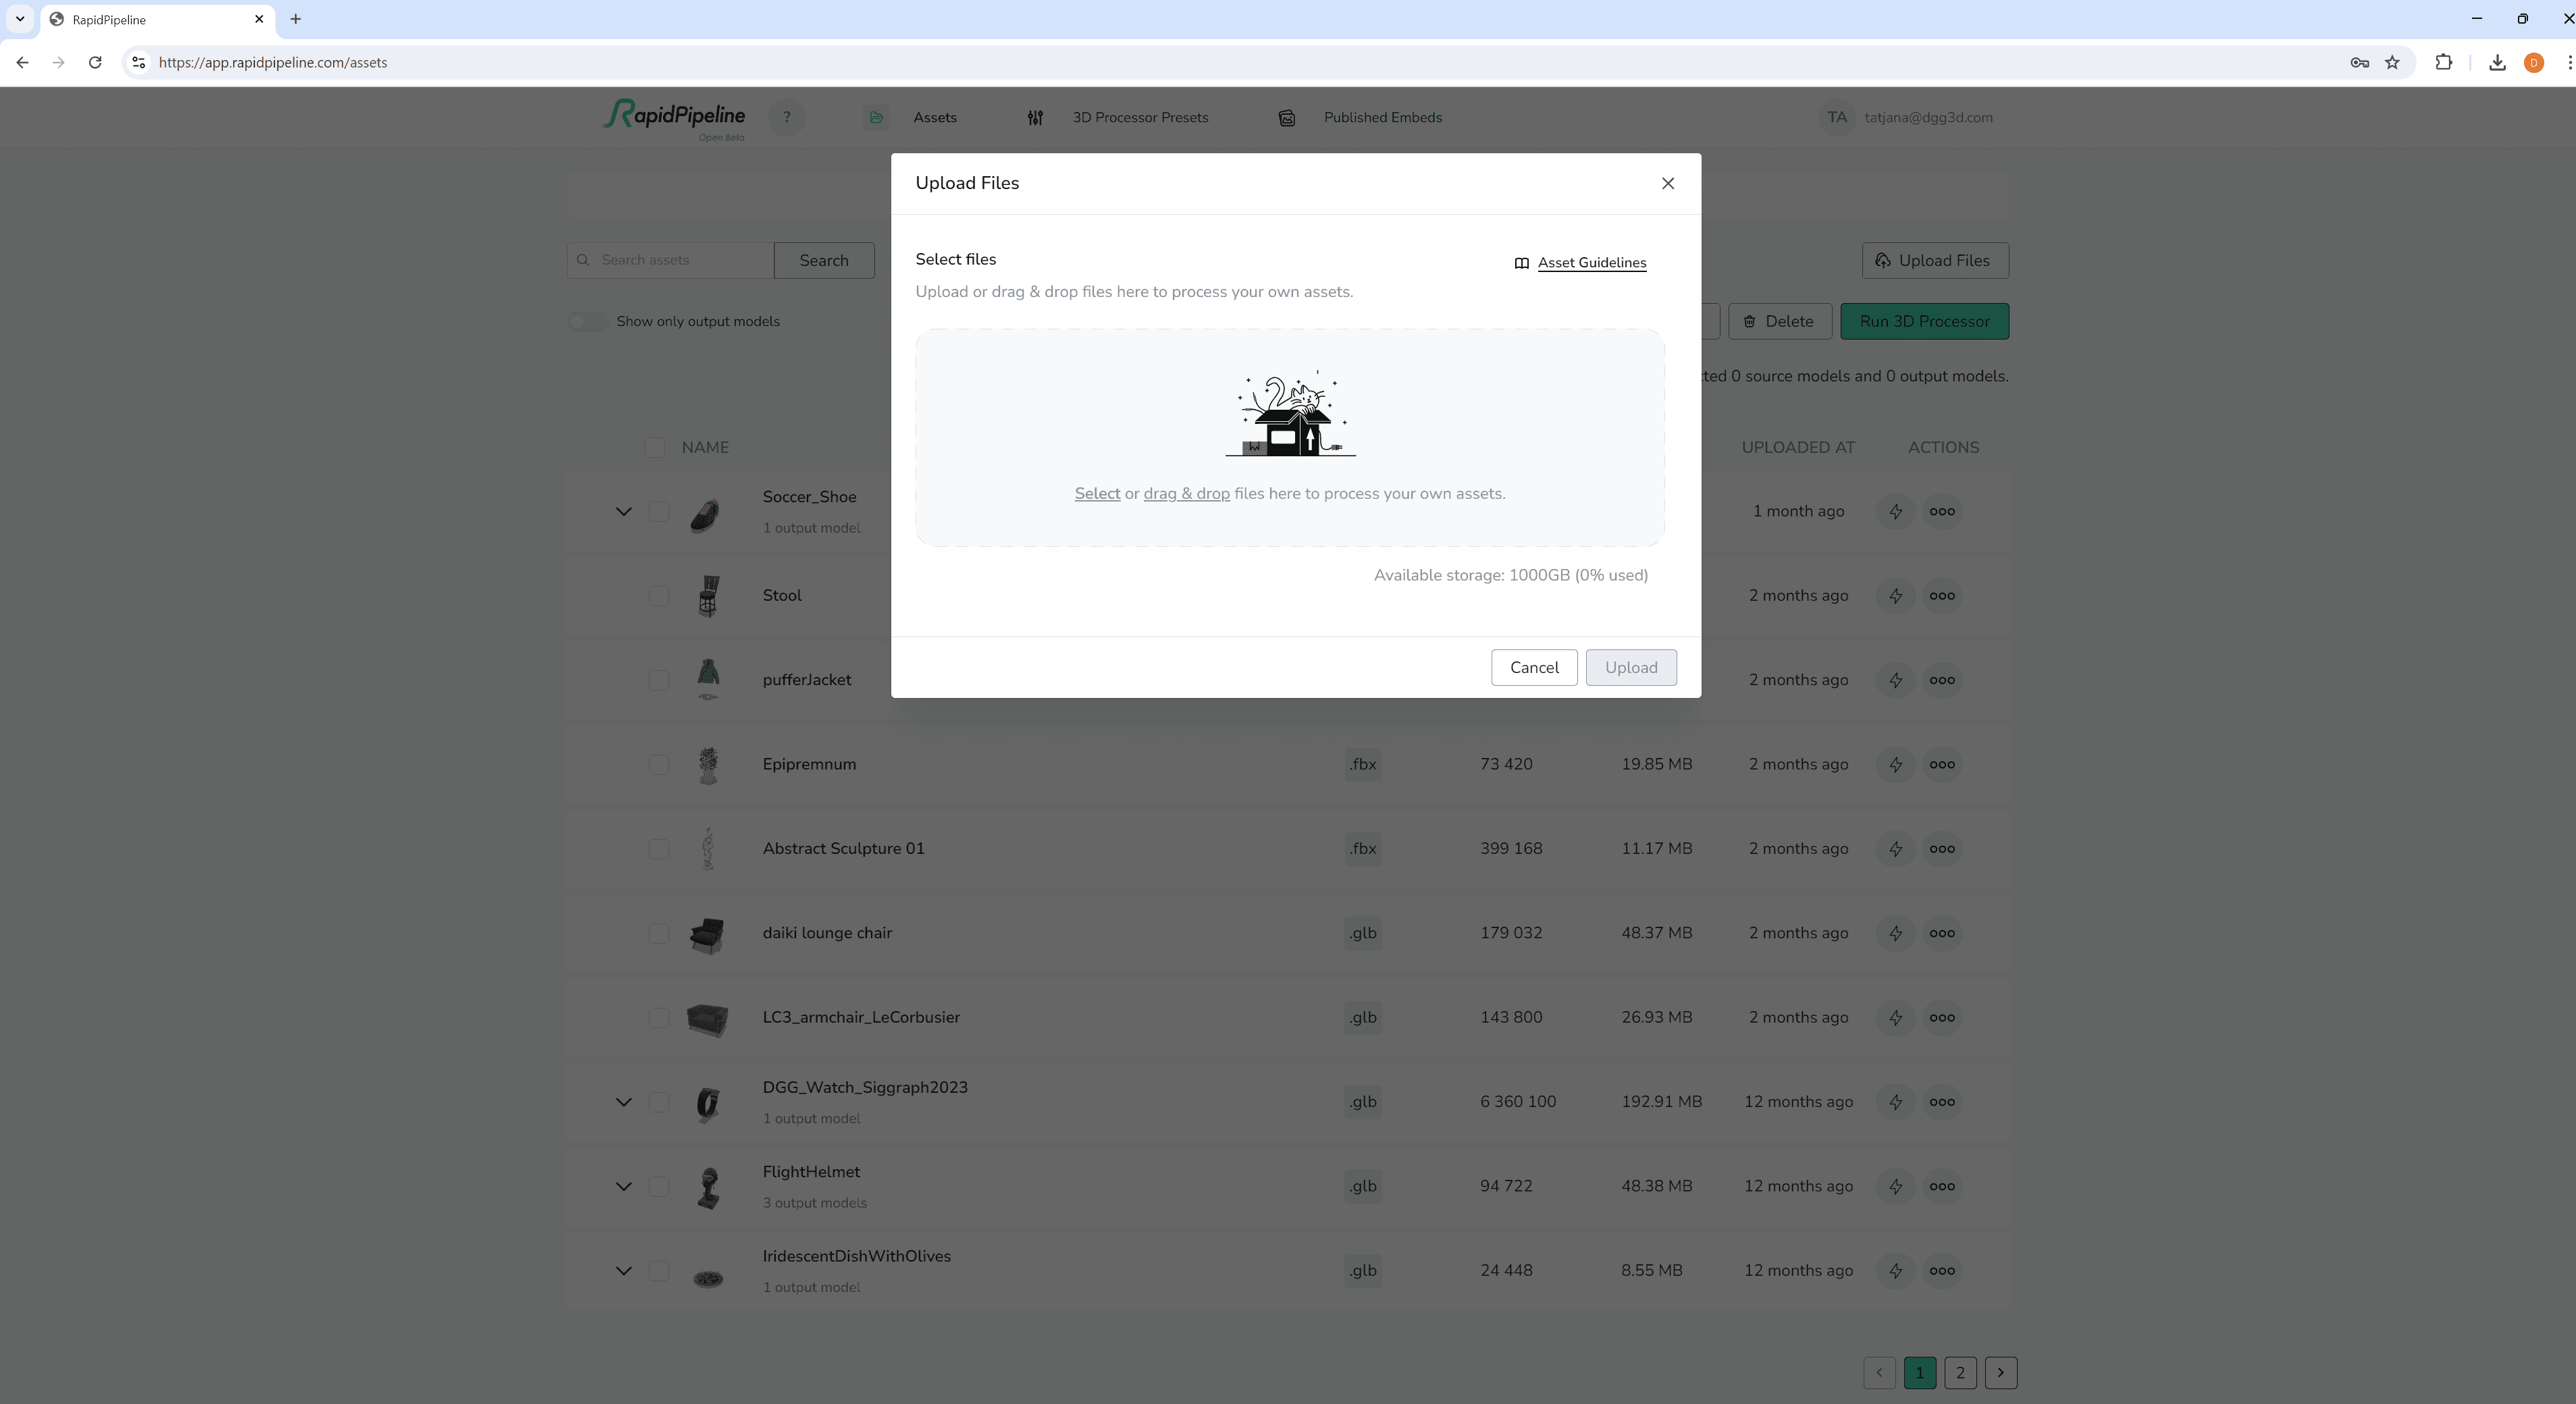The height and width of the screenshot is (1404, 2576).
Task: Select the LC3_armchair_LeCorbusier checkbox
Action: point(658,1017)
